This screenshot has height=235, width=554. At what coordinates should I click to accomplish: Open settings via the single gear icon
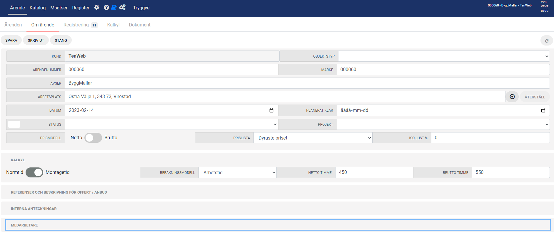(96, 7)
